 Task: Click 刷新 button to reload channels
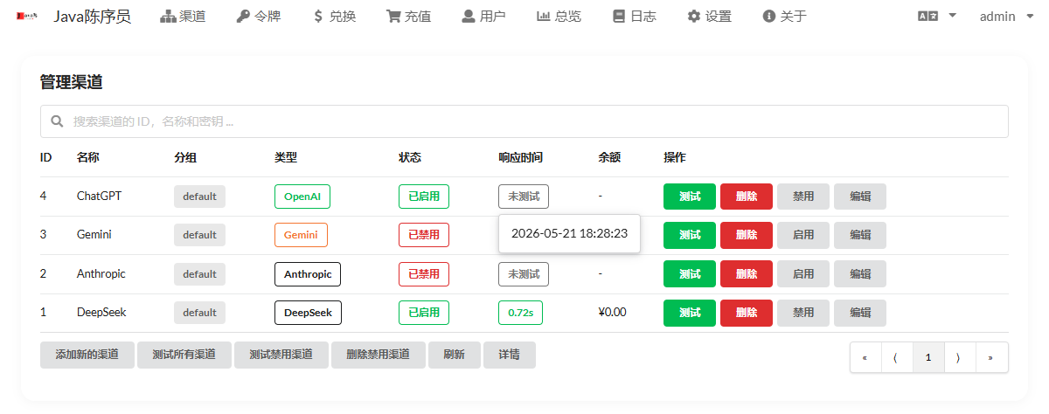pyautogui.click(x=455, y=355)
